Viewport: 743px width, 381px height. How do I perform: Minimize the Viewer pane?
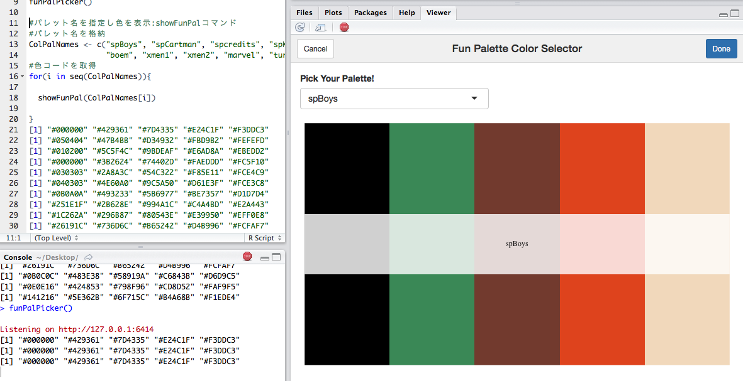[x=723, y=15]
